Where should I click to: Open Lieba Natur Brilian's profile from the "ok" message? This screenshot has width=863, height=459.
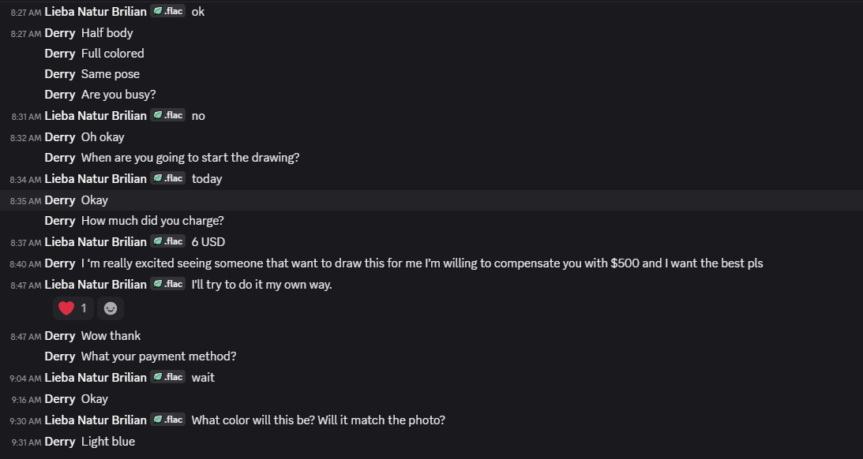click(x=96, y=12)
